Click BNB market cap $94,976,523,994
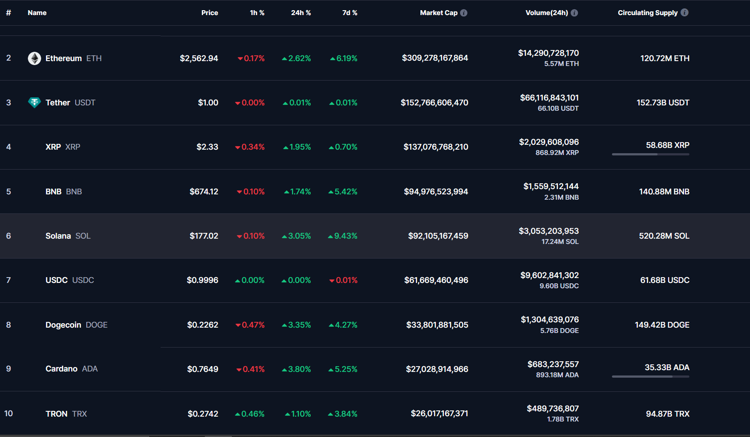 (x=436, y=192)
